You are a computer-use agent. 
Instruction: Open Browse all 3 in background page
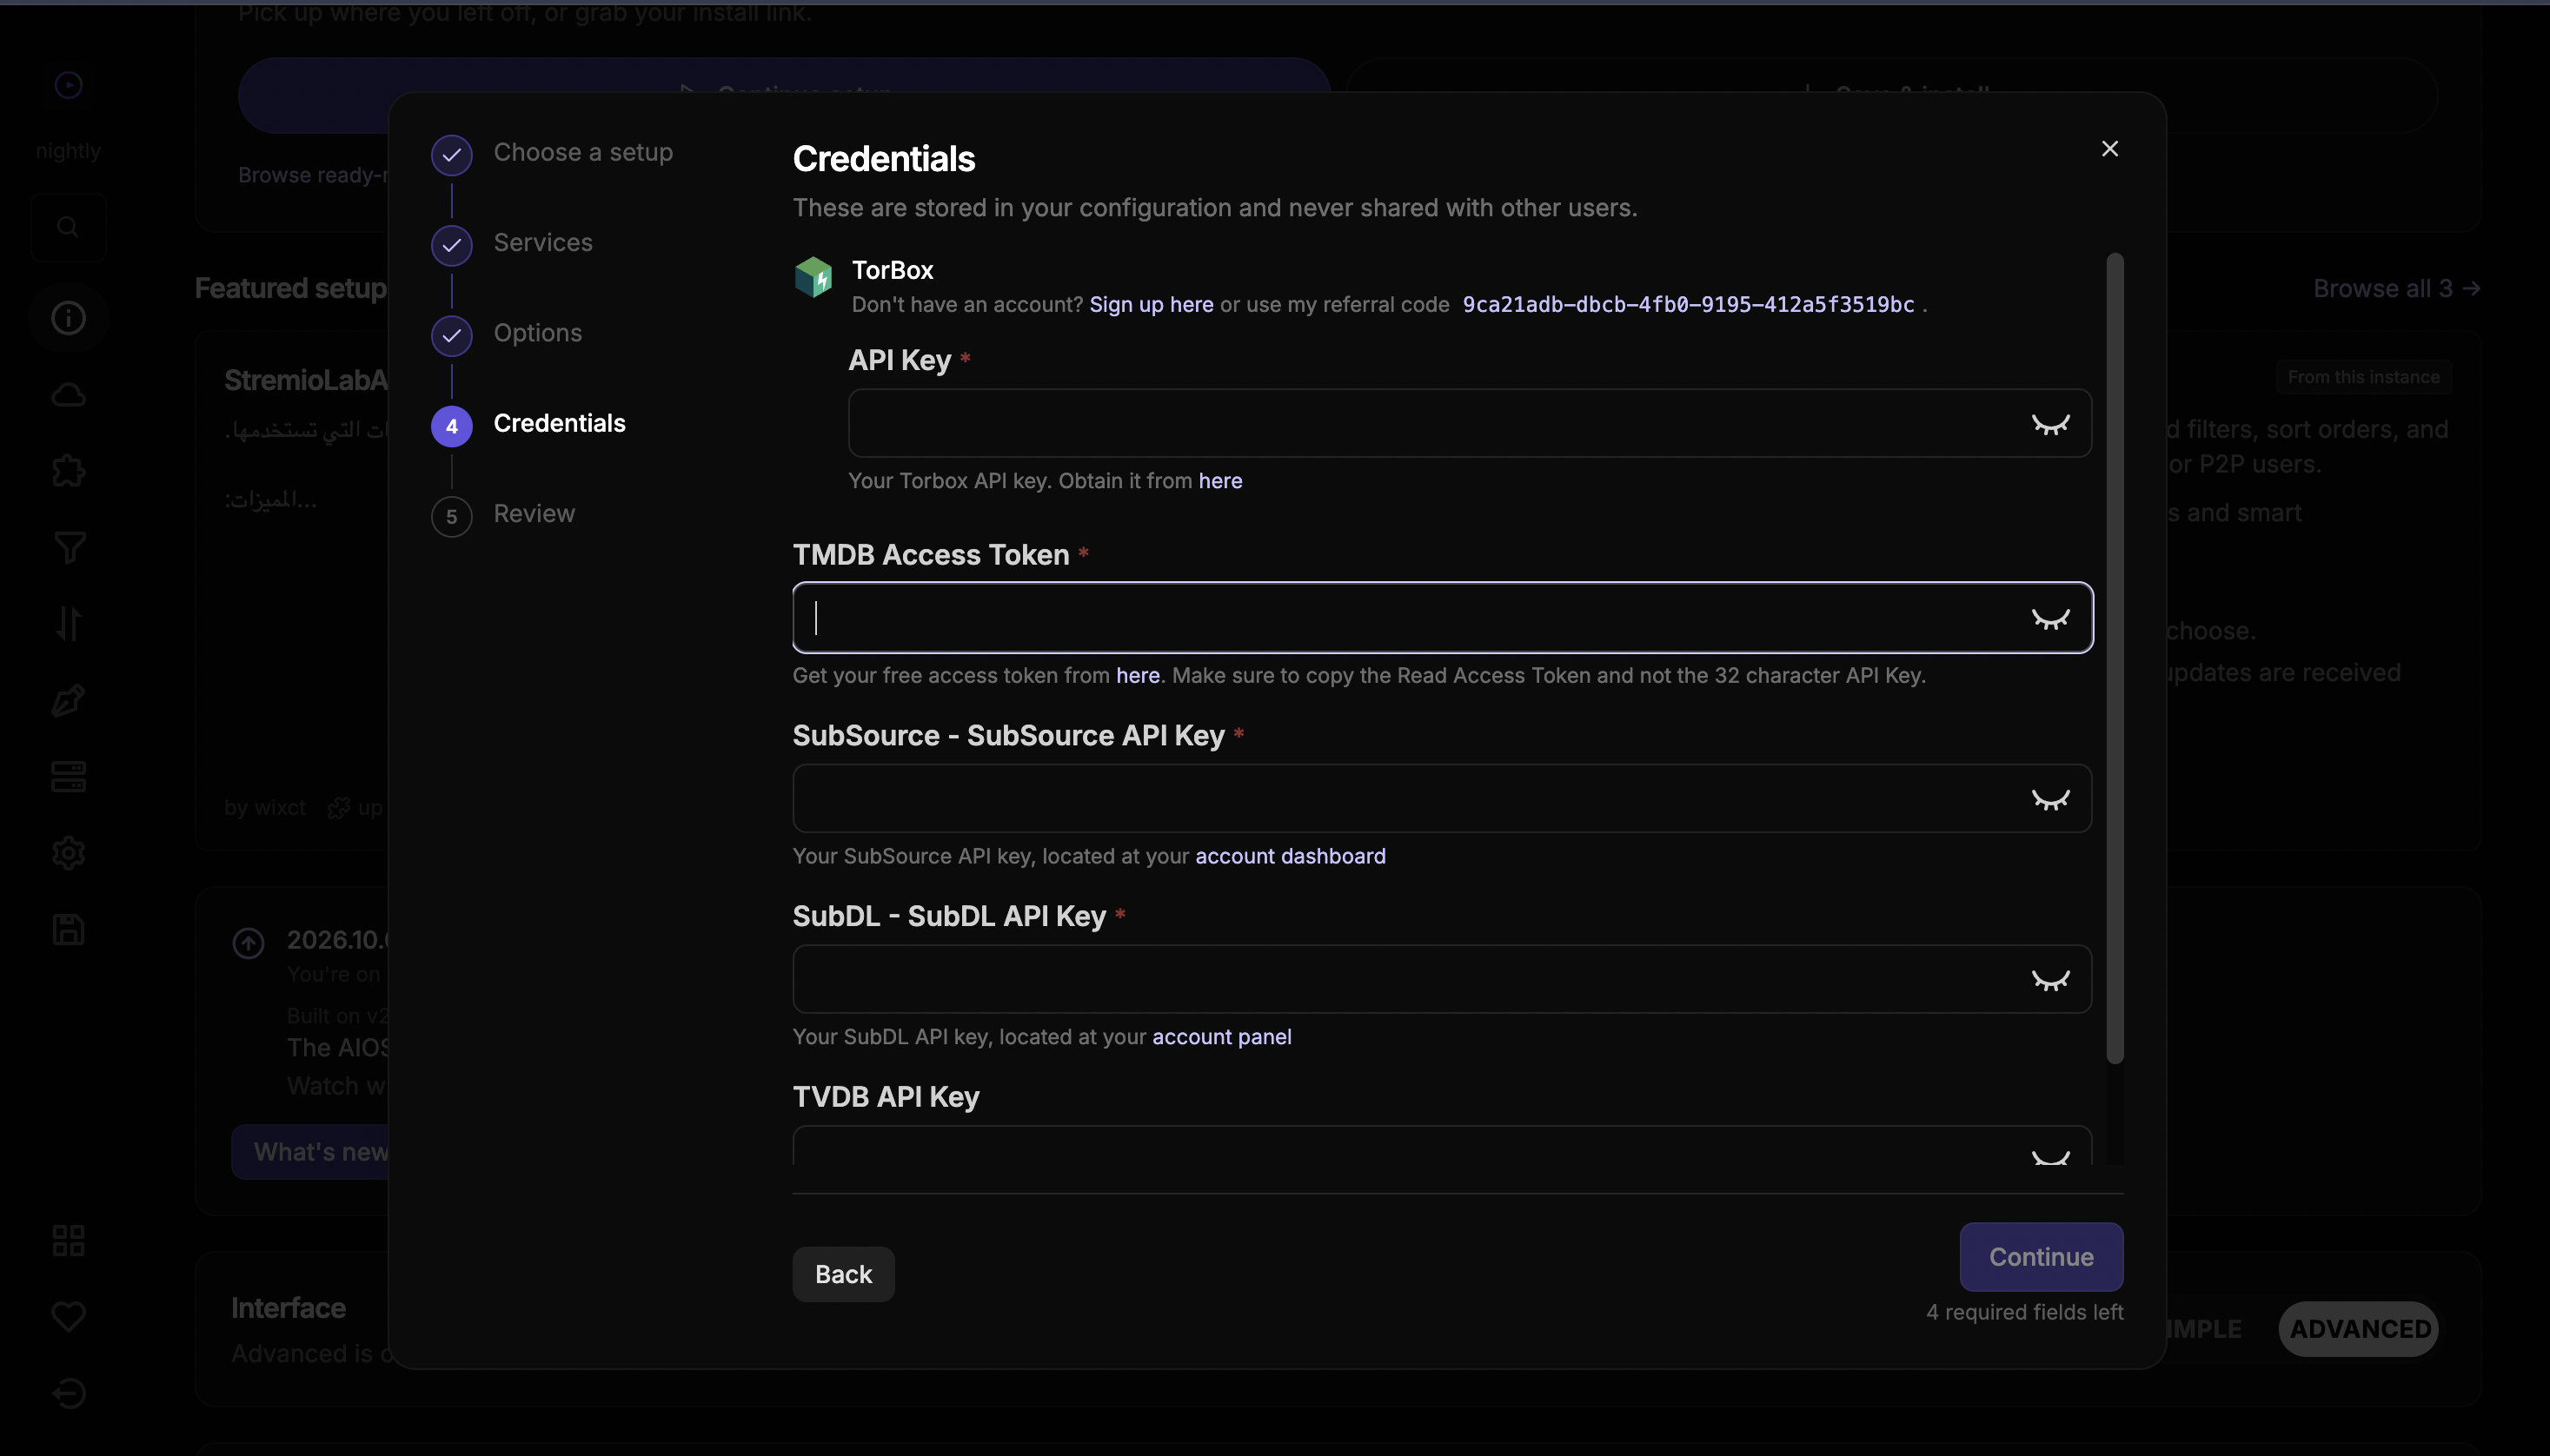(x=2396, y=289)
